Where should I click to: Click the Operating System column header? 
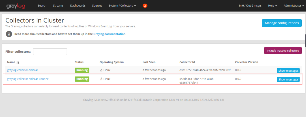click(x=112, y=62)
